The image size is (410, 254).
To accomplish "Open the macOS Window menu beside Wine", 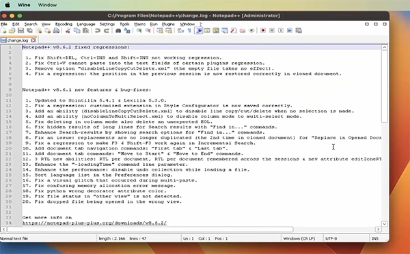I will tap(47, 5).
